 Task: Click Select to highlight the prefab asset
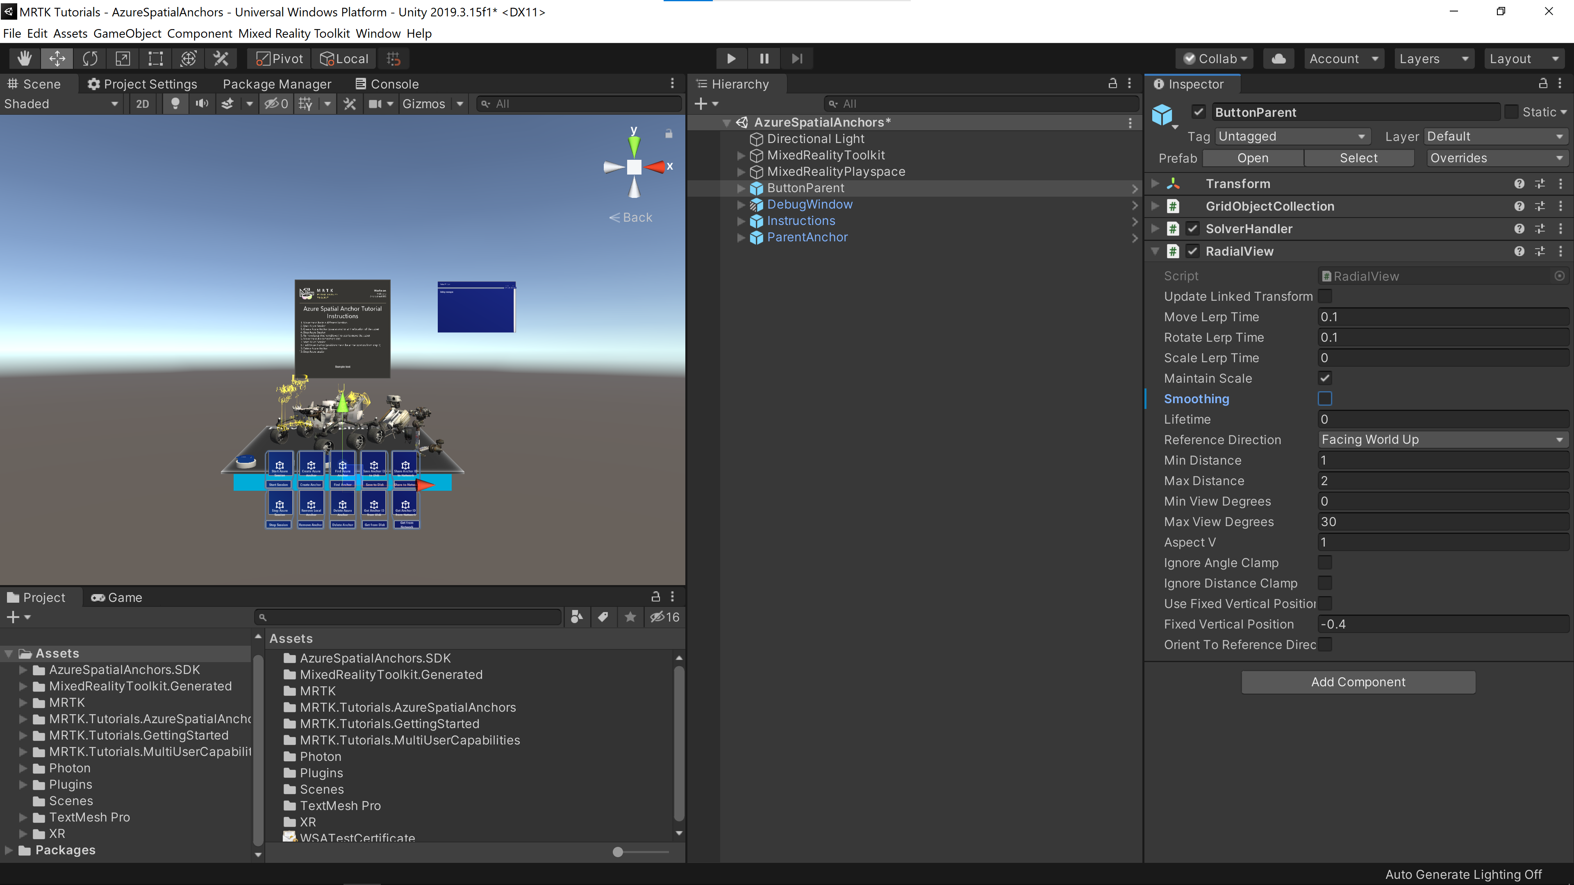pos(1358,158)
